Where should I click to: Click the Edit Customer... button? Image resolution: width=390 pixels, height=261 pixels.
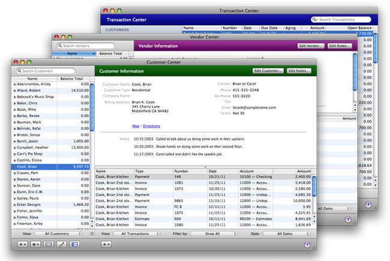pyautogui.click(x=268, y=71)
